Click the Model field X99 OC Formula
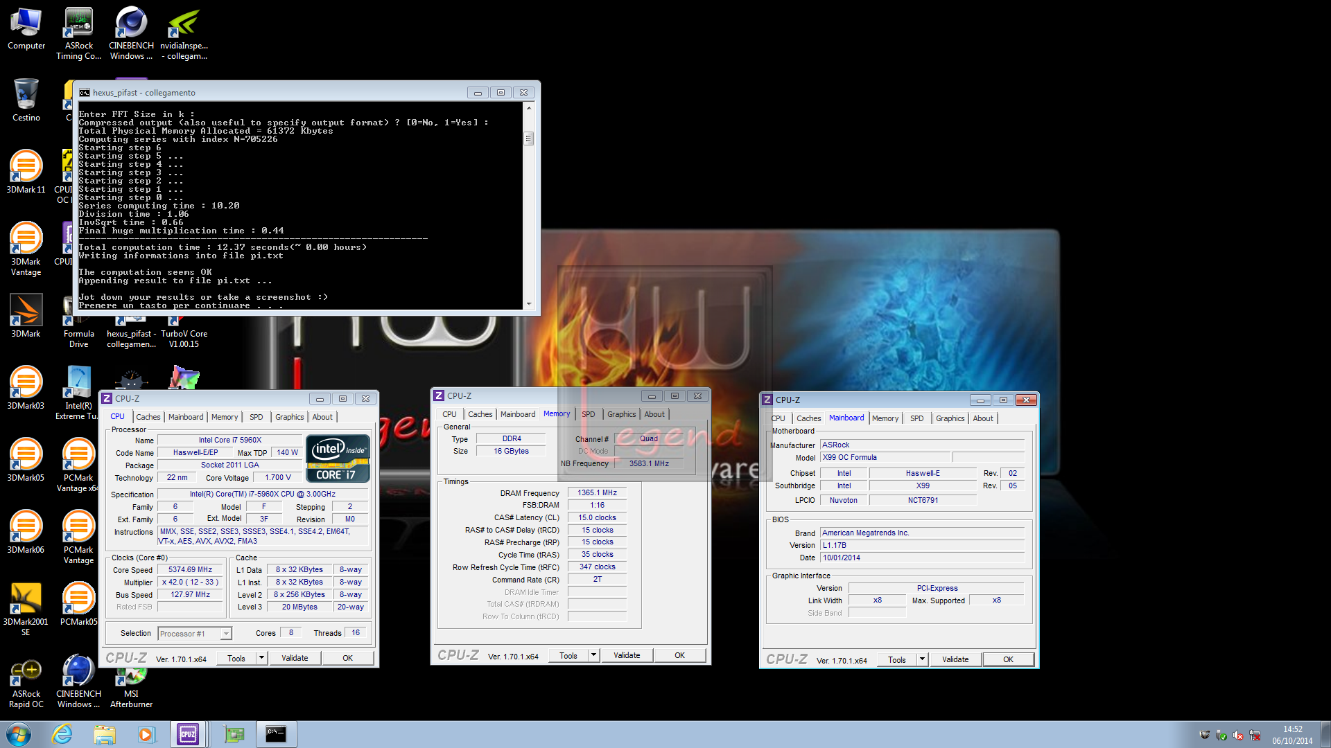The width and height of the screenshot is (1331, 748). point(885,457)
